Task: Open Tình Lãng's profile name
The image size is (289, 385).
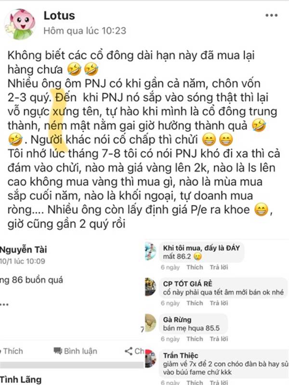Action: [21, 380]
